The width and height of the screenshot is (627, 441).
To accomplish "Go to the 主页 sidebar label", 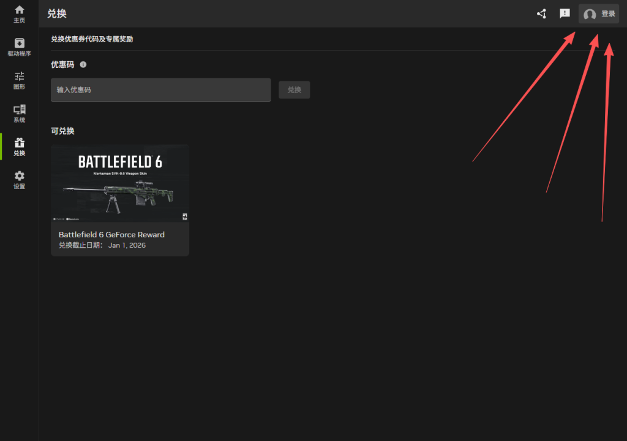I will point(19,21).
